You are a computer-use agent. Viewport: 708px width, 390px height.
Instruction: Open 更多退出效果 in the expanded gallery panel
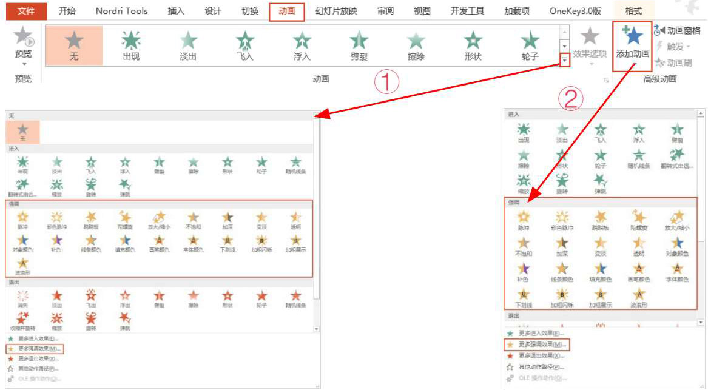click(35, 358)
